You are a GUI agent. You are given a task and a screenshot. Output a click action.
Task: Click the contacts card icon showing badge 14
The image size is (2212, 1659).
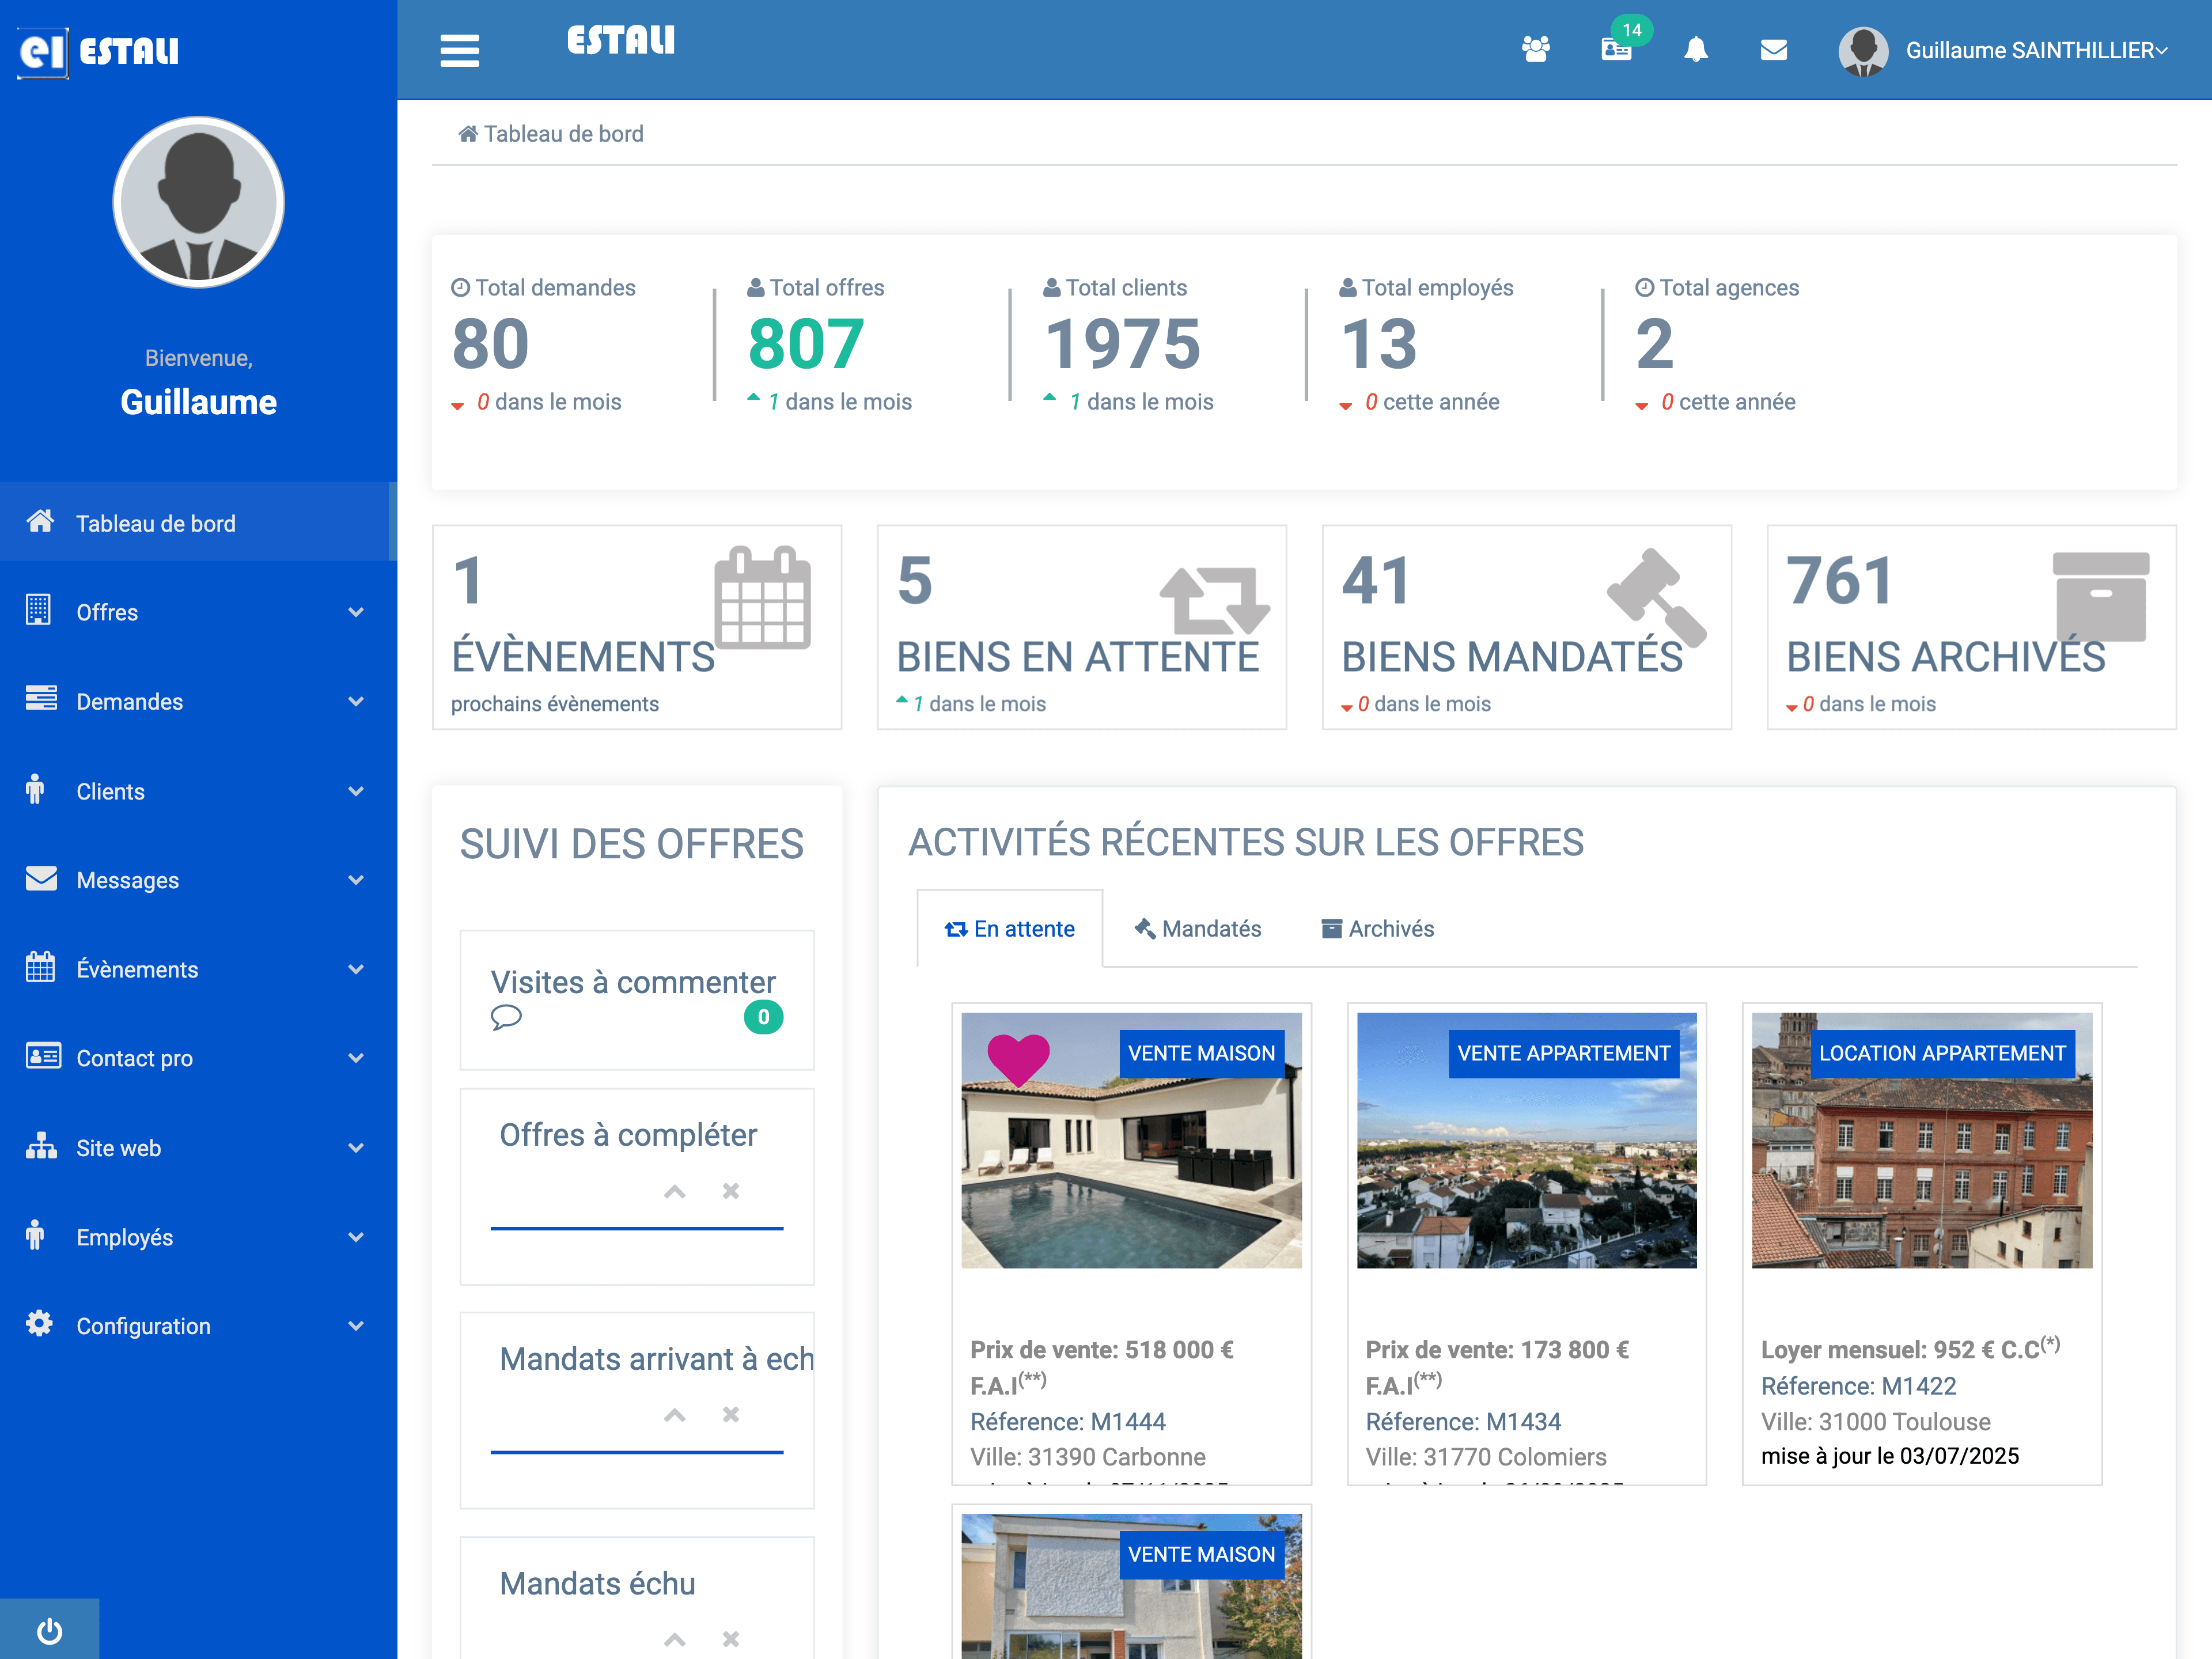(1616, 50)
